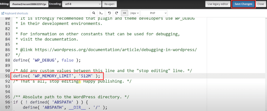Close the editor with Close button
267x111 pixels.
coord(260,4)
